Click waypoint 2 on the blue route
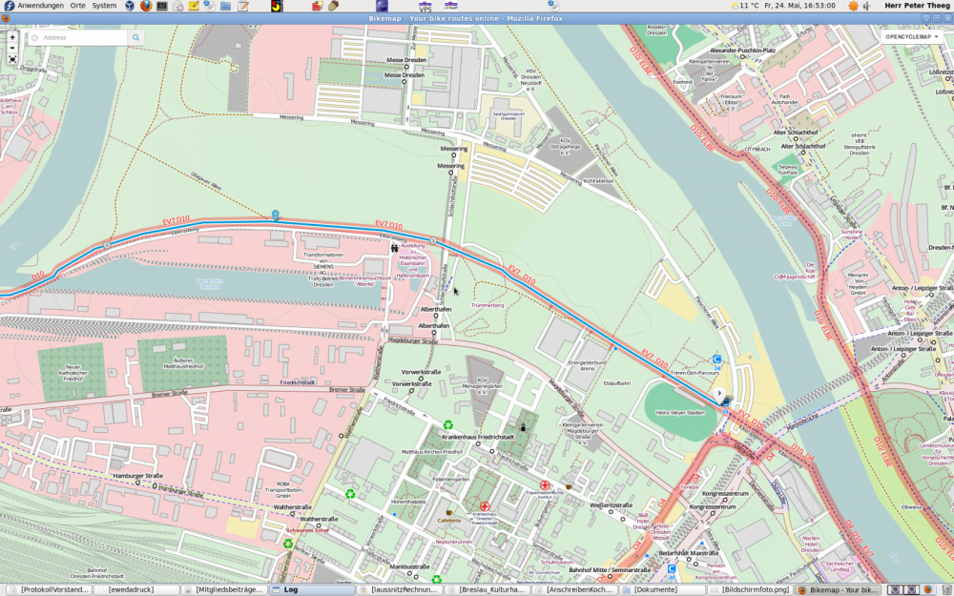This screenshot has height=596, width=954. (107, 245)
